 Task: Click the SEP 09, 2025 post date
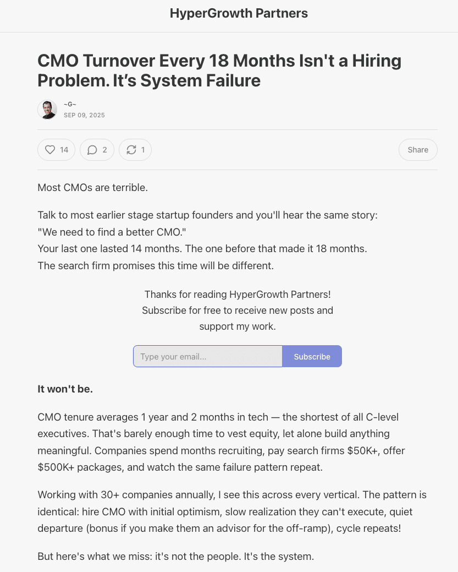(84, 116)
